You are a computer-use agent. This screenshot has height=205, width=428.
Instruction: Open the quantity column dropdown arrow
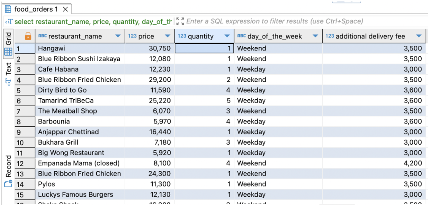click(227, 36)
